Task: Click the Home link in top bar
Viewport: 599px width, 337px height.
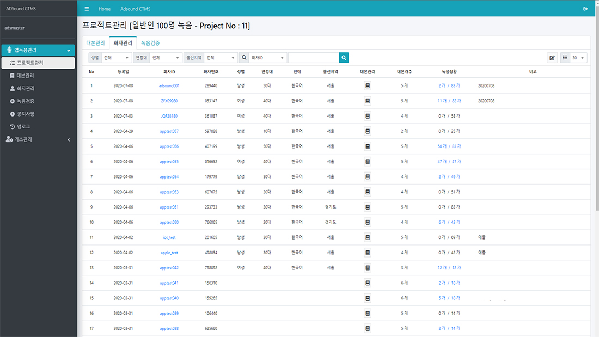Action: (x=105, y=9)
